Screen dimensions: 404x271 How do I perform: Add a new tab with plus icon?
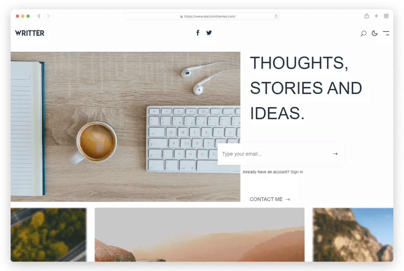point(376,16)
